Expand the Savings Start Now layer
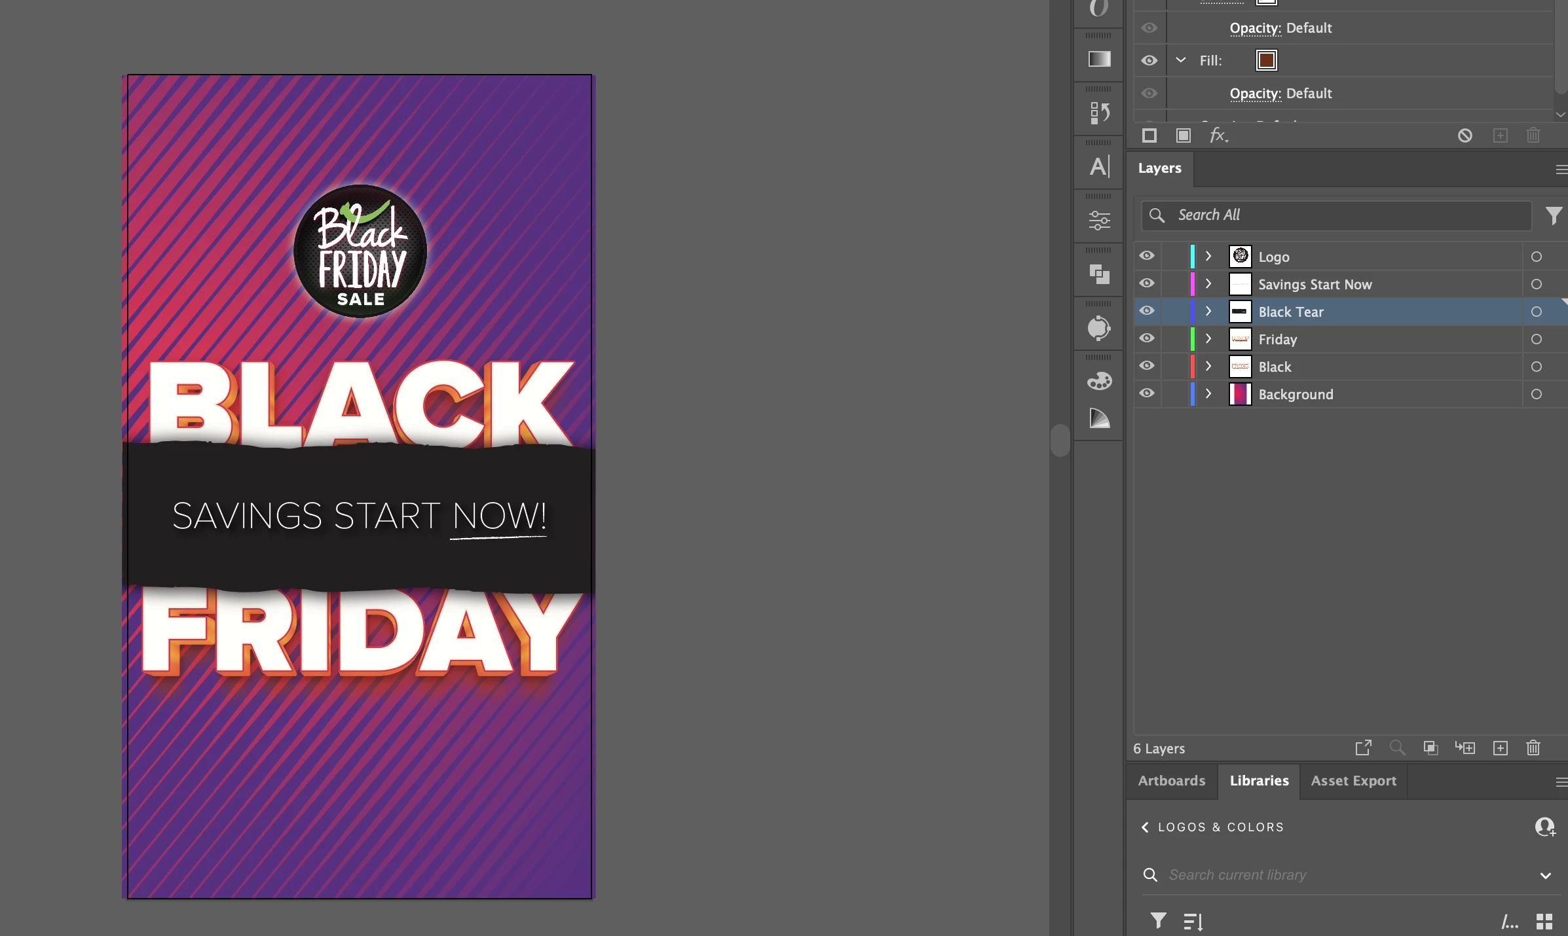The image size is (1568, 936). pyautogui.click(x=1208, y=283)
